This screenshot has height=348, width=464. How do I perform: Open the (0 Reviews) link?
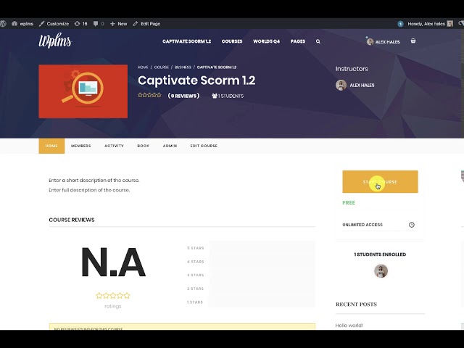pos(183,96)
